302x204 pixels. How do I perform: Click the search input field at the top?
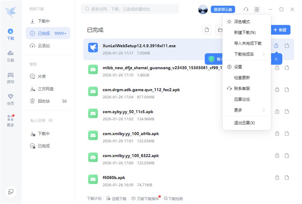pyautogui.click(x=131, y=9)
